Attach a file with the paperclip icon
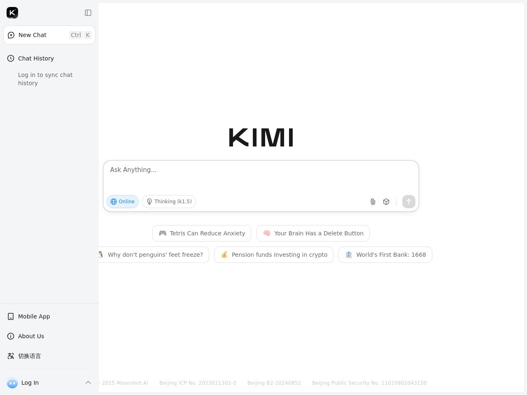This screenshot has height=395, width=527. pos(373,202)
